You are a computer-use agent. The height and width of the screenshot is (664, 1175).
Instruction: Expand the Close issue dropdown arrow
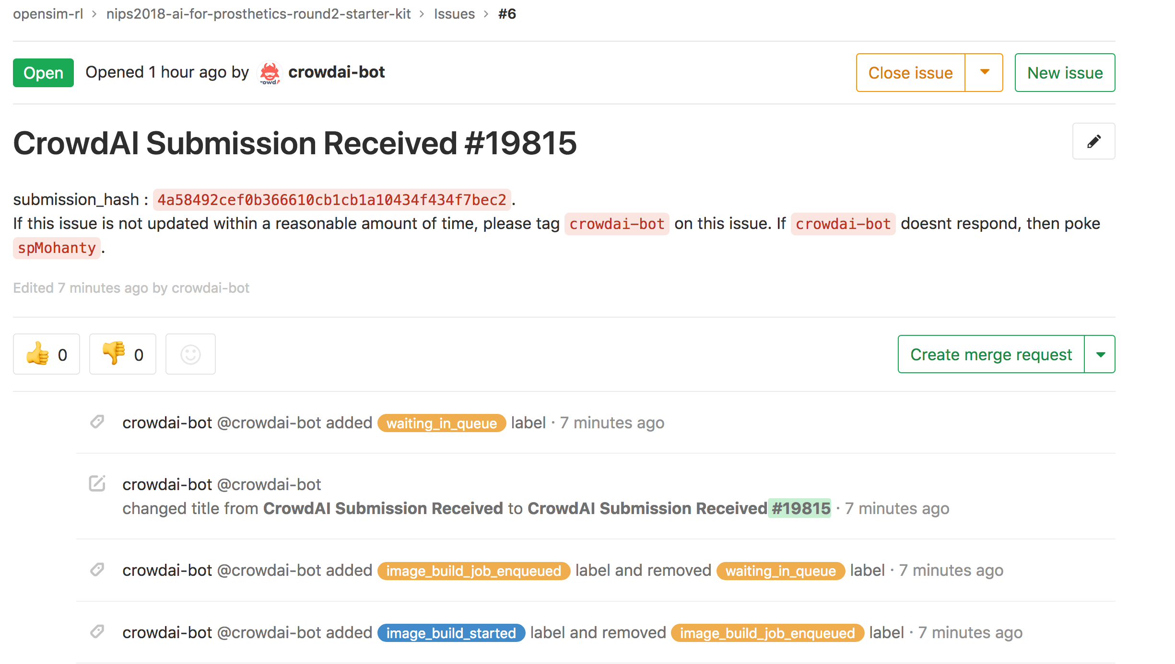[x=984, y=72]
